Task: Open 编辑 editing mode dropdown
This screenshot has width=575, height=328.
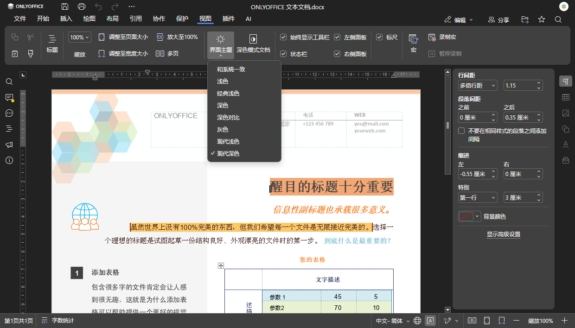Action: coord(459,20)
